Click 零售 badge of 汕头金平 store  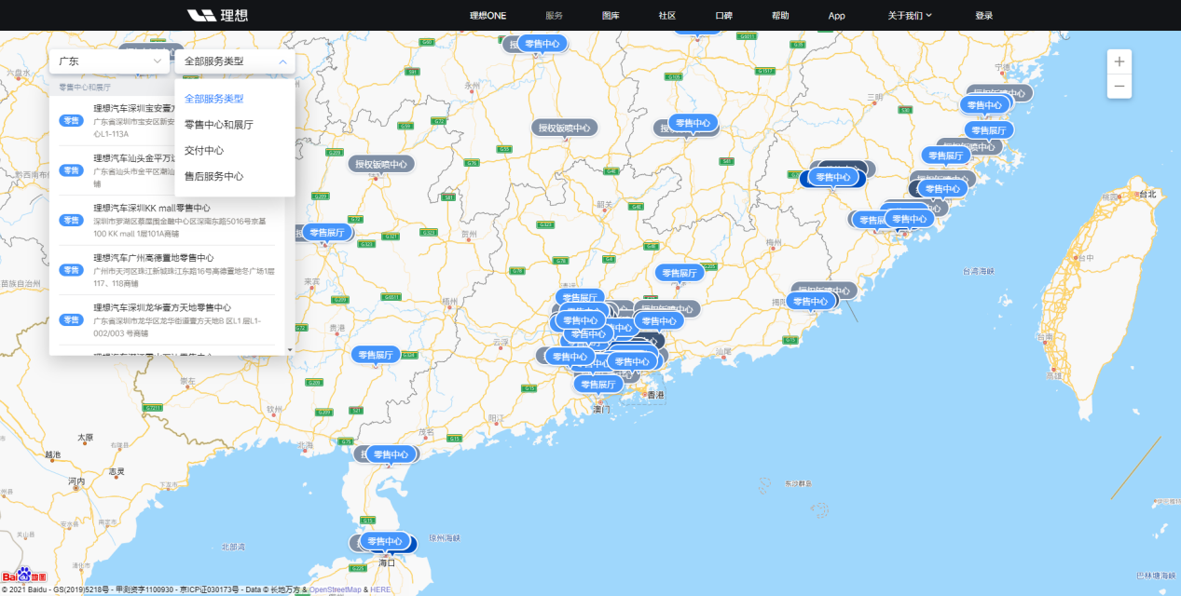click(x=72, y=170)
